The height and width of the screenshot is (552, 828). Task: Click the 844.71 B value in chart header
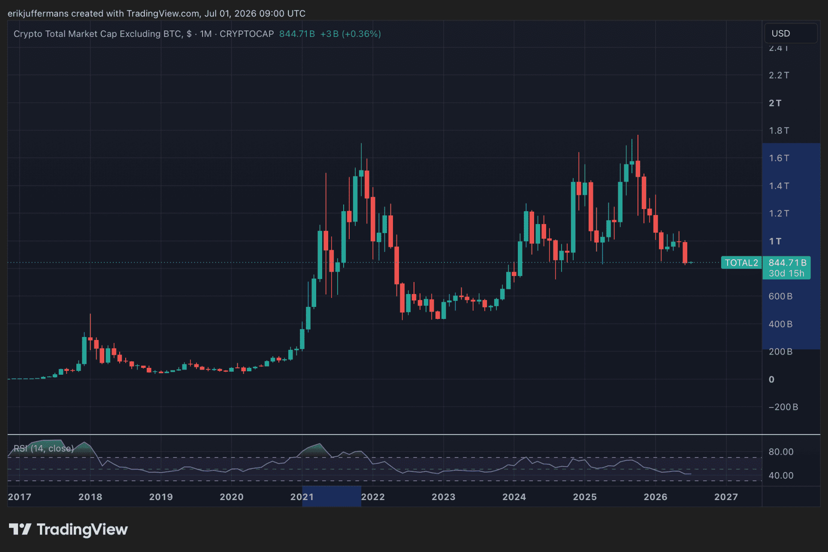coord(297,34)
